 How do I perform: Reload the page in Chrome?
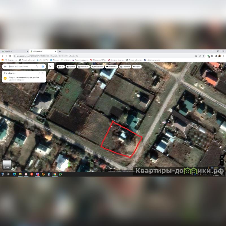[10, 56]
